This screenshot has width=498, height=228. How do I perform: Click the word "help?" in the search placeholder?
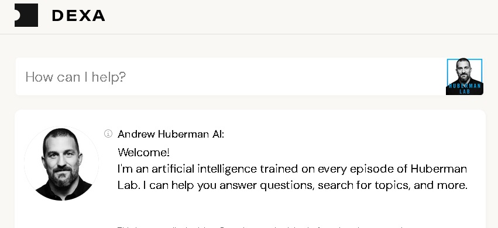(109, 77)
